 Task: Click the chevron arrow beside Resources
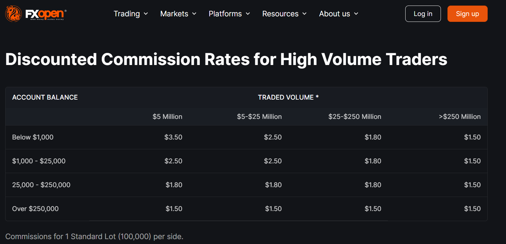tap(305, 14)
